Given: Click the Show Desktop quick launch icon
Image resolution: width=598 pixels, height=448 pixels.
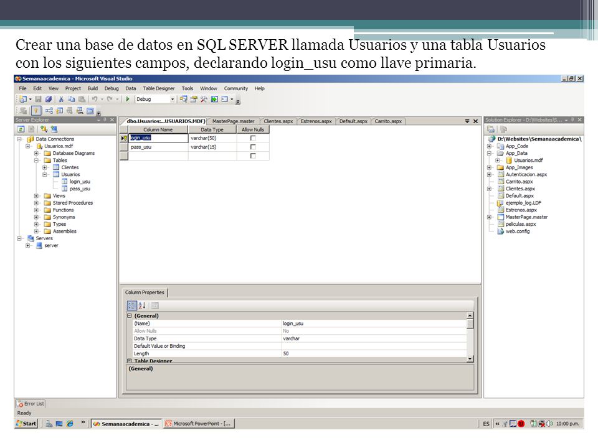Looking at the screenshot, I should click(59, 424).
